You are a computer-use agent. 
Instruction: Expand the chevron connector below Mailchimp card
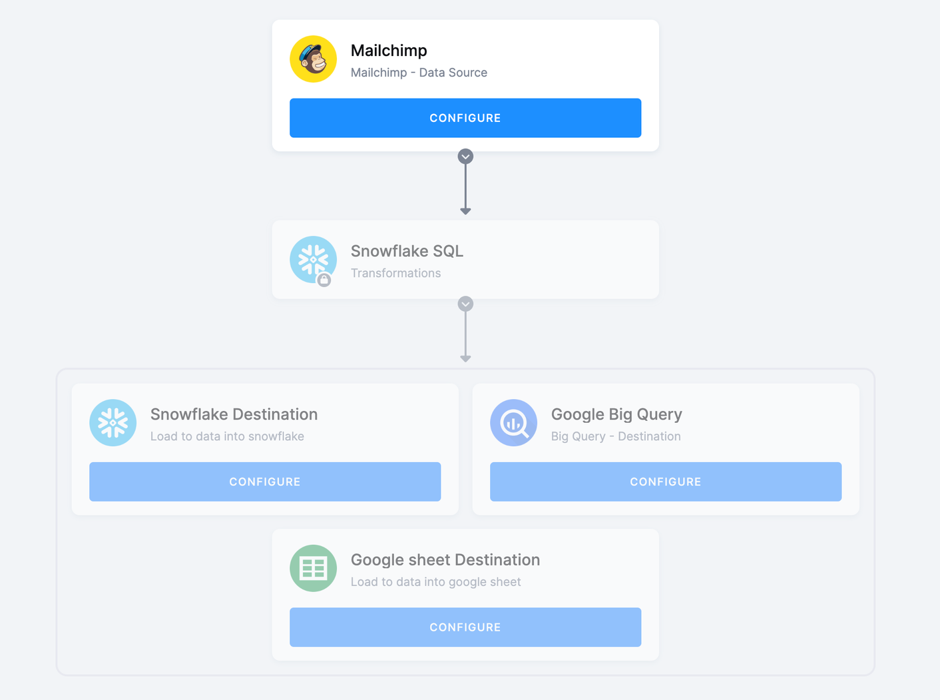tap(465, 157)
